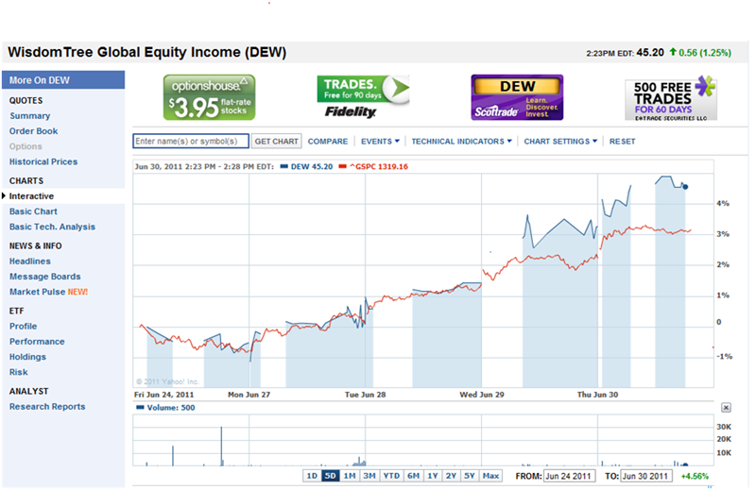Open the Basic Chart link
Viewport: 756px width, 490px height.
(x=33, y=211)
